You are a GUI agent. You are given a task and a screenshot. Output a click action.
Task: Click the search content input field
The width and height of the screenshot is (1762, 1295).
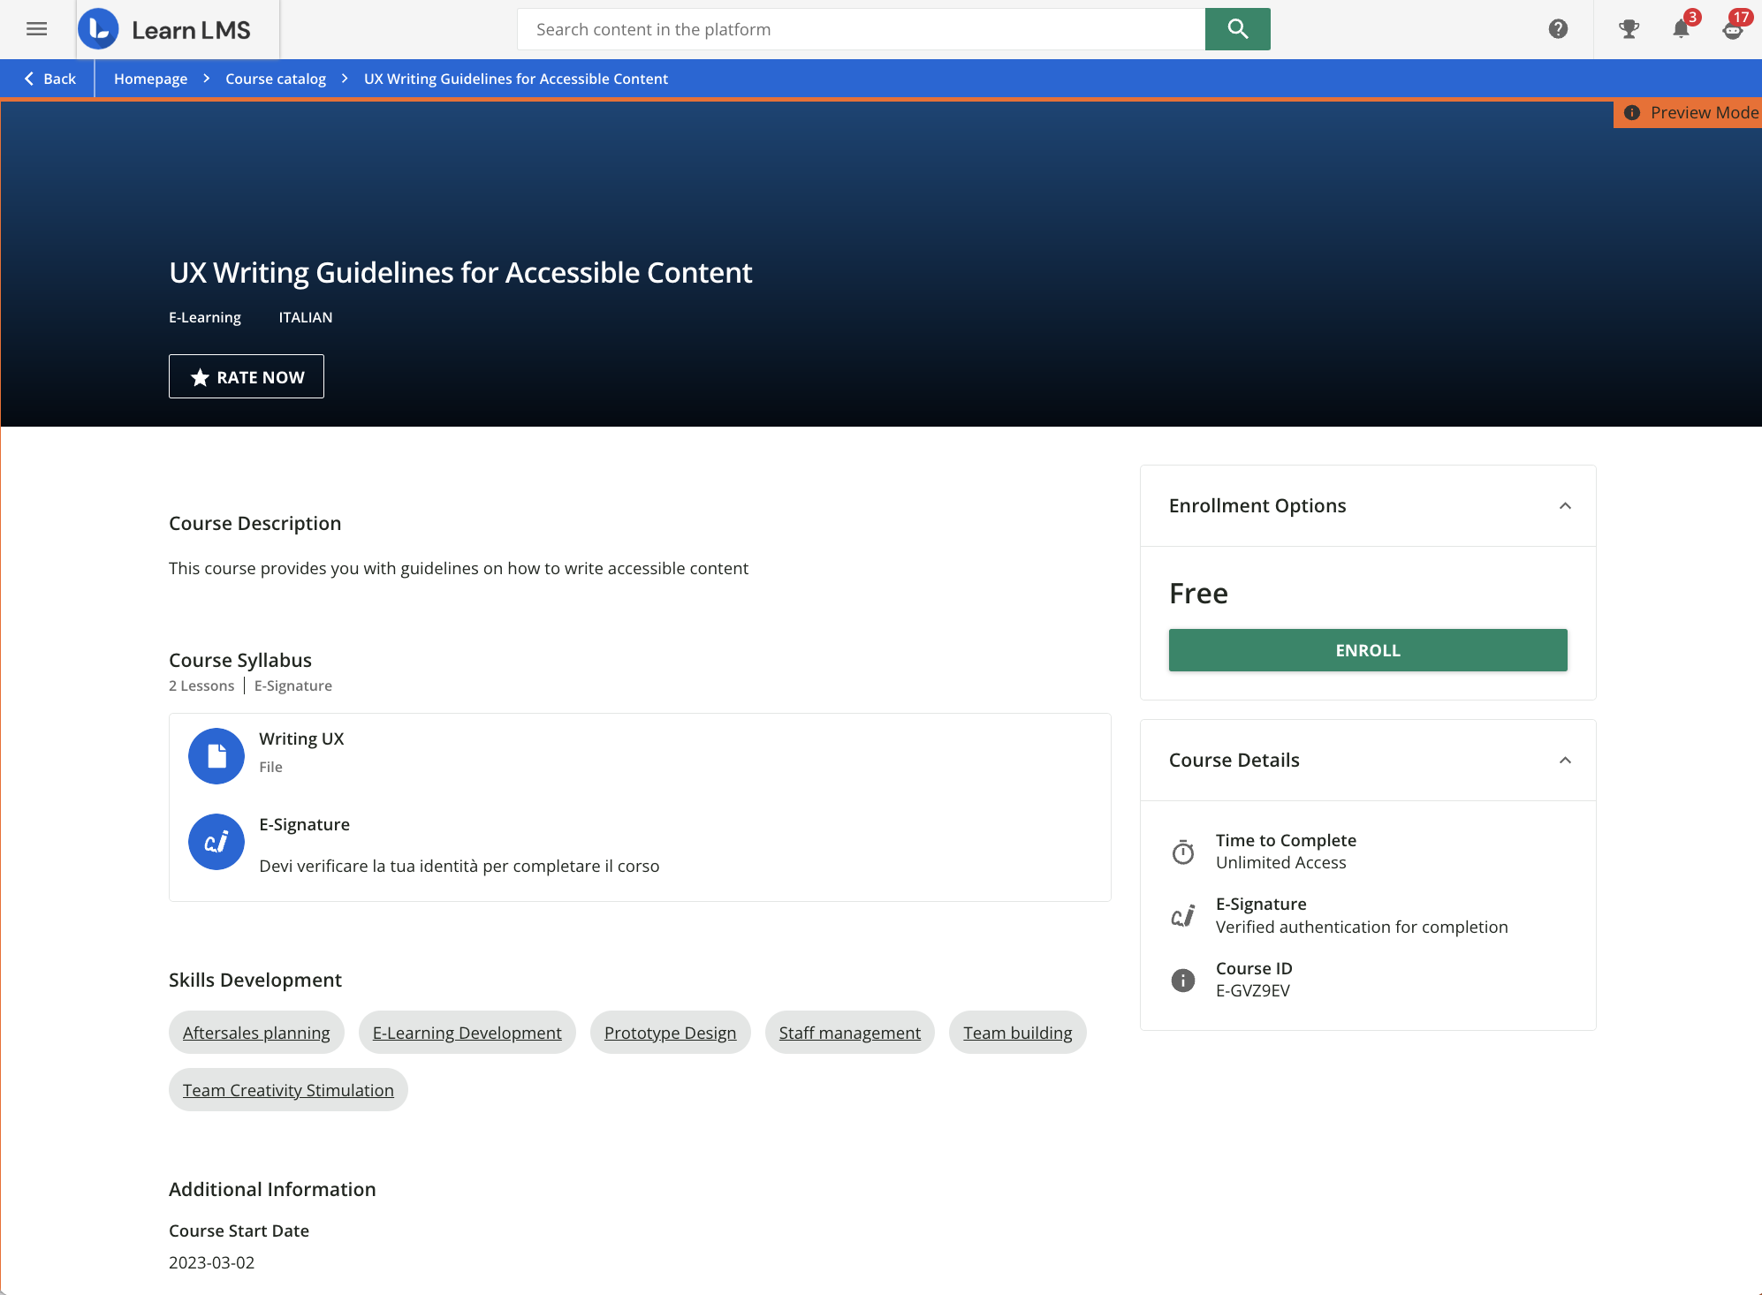(x=862, y=28)
